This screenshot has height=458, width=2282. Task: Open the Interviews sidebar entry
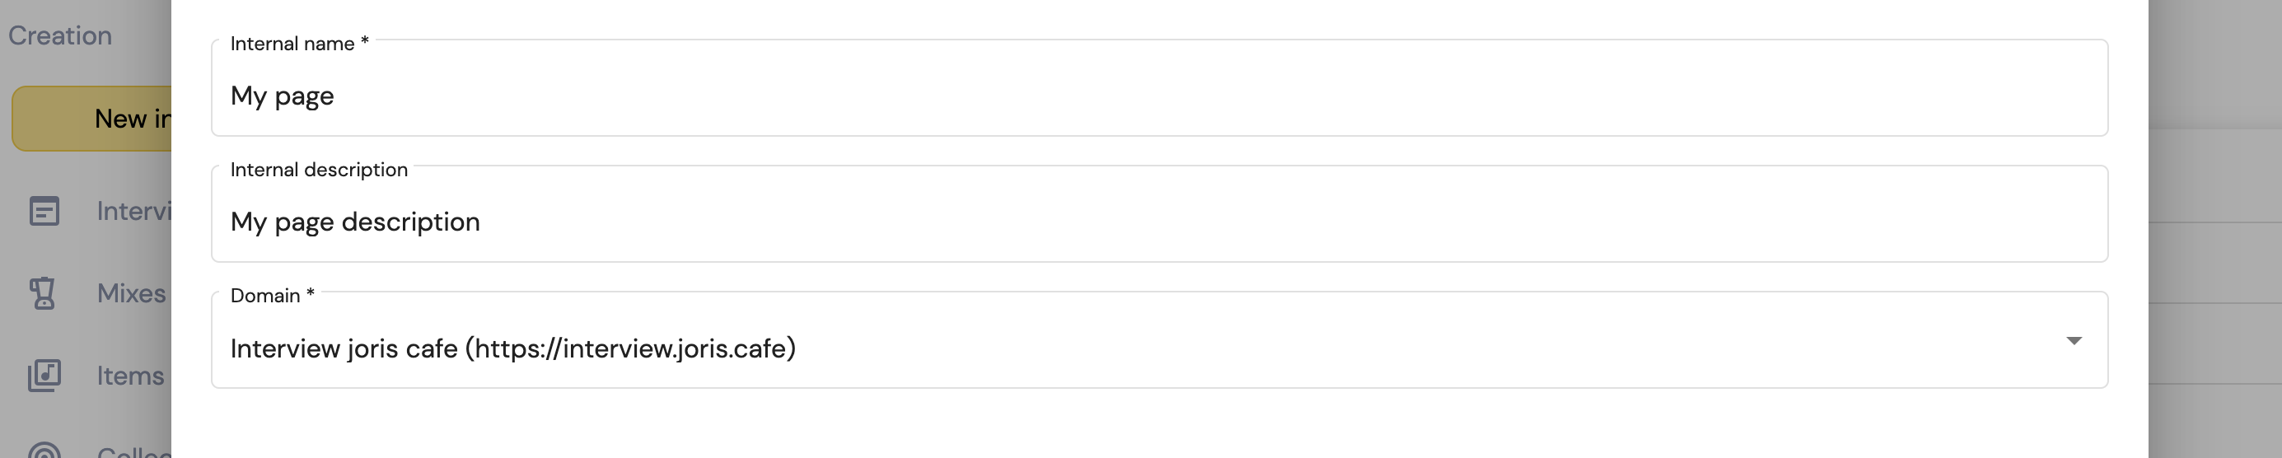pyautogui.click(x=133, y=211)
